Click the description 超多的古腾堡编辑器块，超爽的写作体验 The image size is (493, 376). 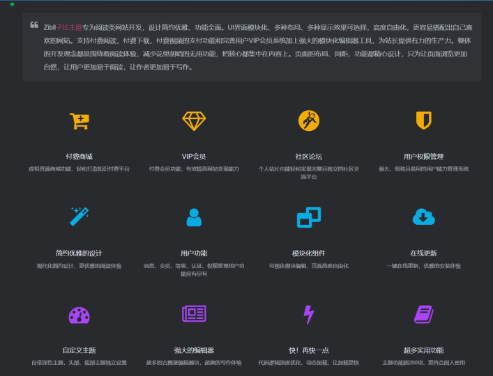coord(194,363)
